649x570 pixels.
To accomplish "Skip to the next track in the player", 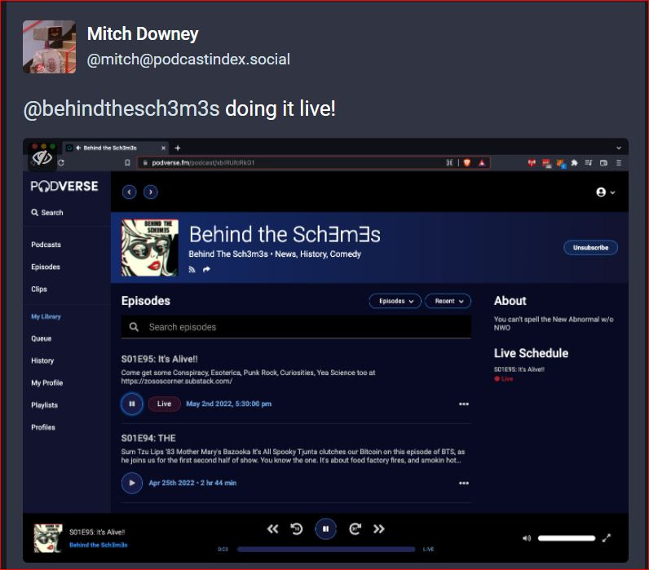I will 379,528.
